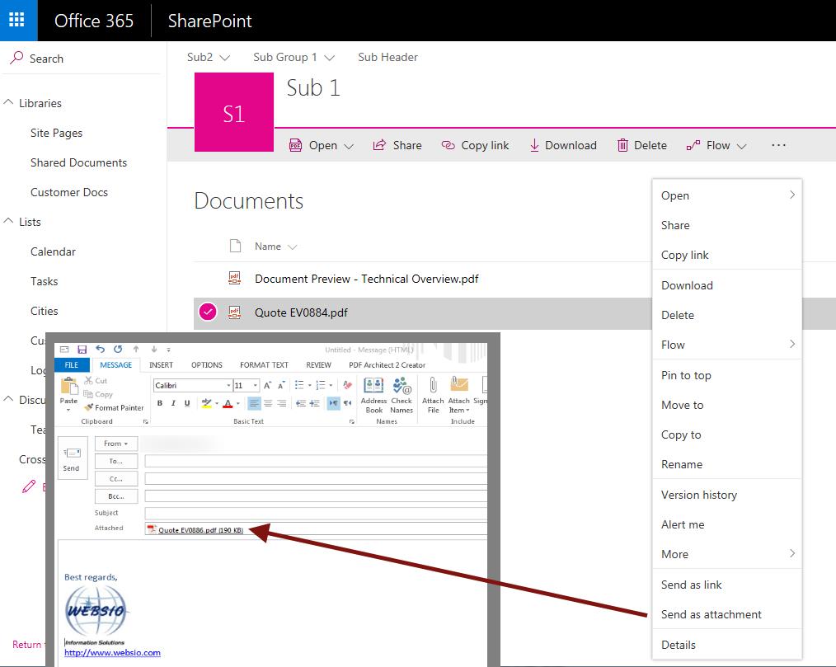Open Customer Docs library in sidebar

[69, 192]
